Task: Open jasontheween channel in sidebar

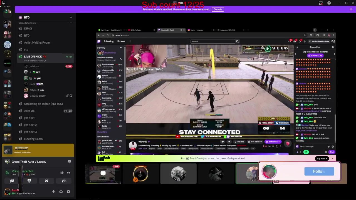Action: 110,66
